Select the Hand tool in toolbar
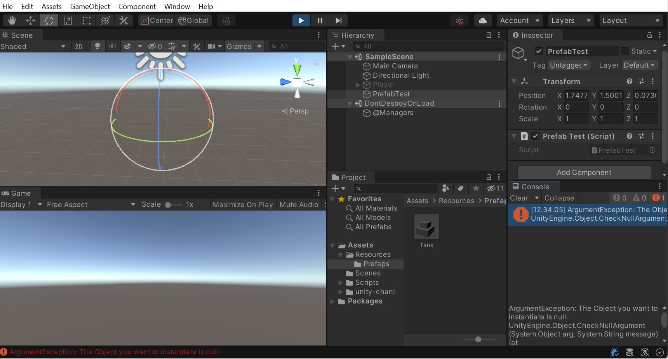This screenshot has width=668, height=359. tap(12, 21)
